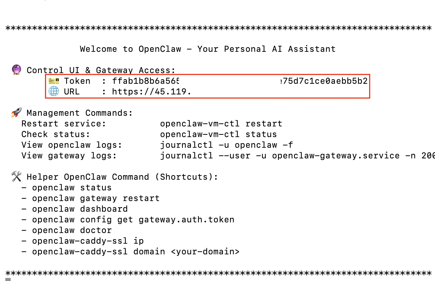Image resolution: width=435 pixels, height=281 pixels.
Task: Click the token ending 75d7c1ce0aebb5b2
Action: click(323, 81)
